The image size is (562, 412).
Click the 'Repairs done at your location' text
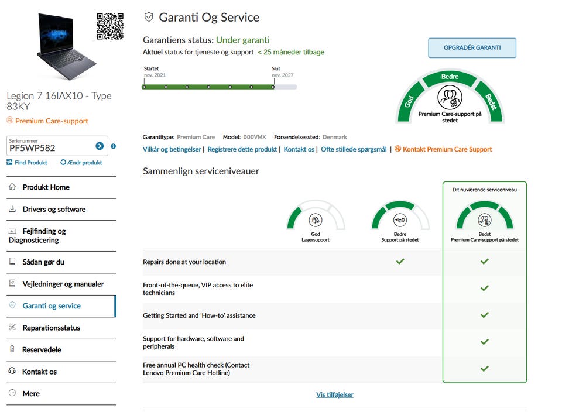click(x=184, y=262)
